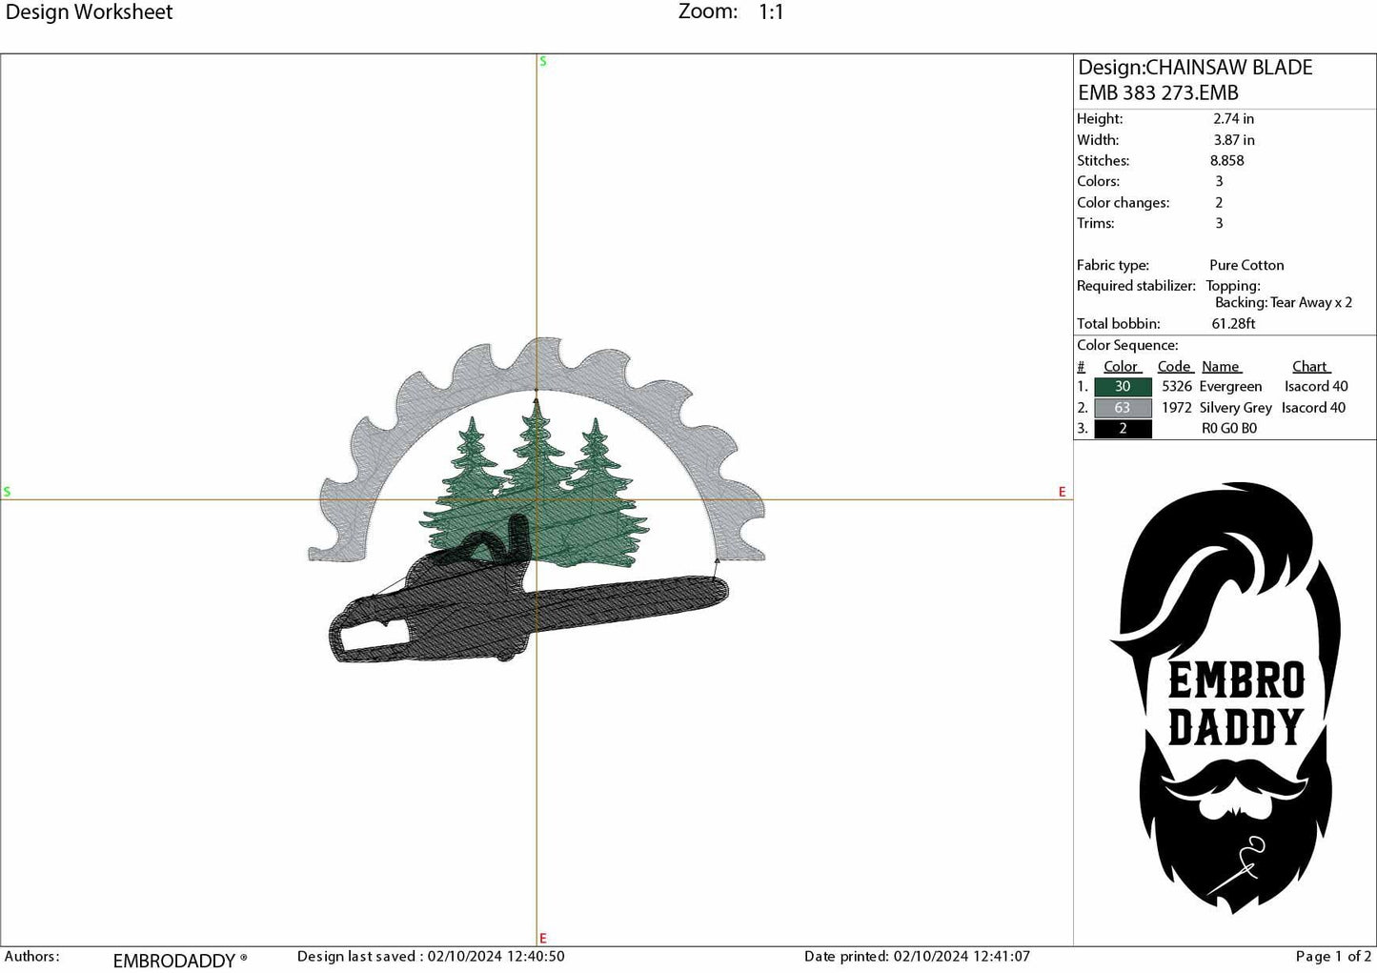Click the 'Topping:' text

pos(1233,286)
